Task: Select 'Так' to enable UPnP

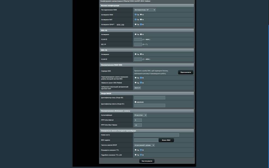Action: pyautogui.click(x=136, y=24)
